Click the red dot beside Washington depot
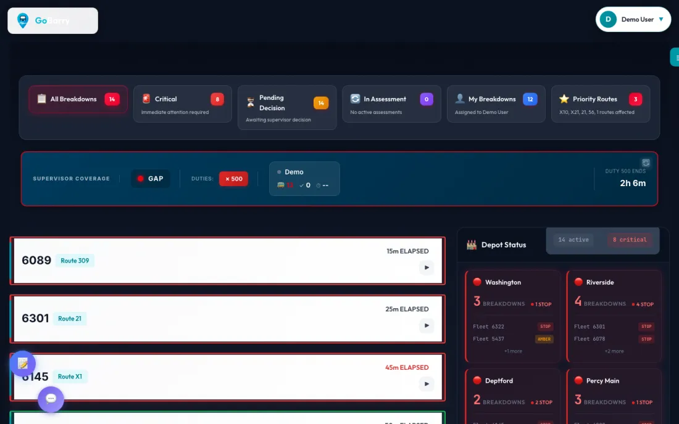Viewport: 679px width, 424px height. (x=477, y=282)
